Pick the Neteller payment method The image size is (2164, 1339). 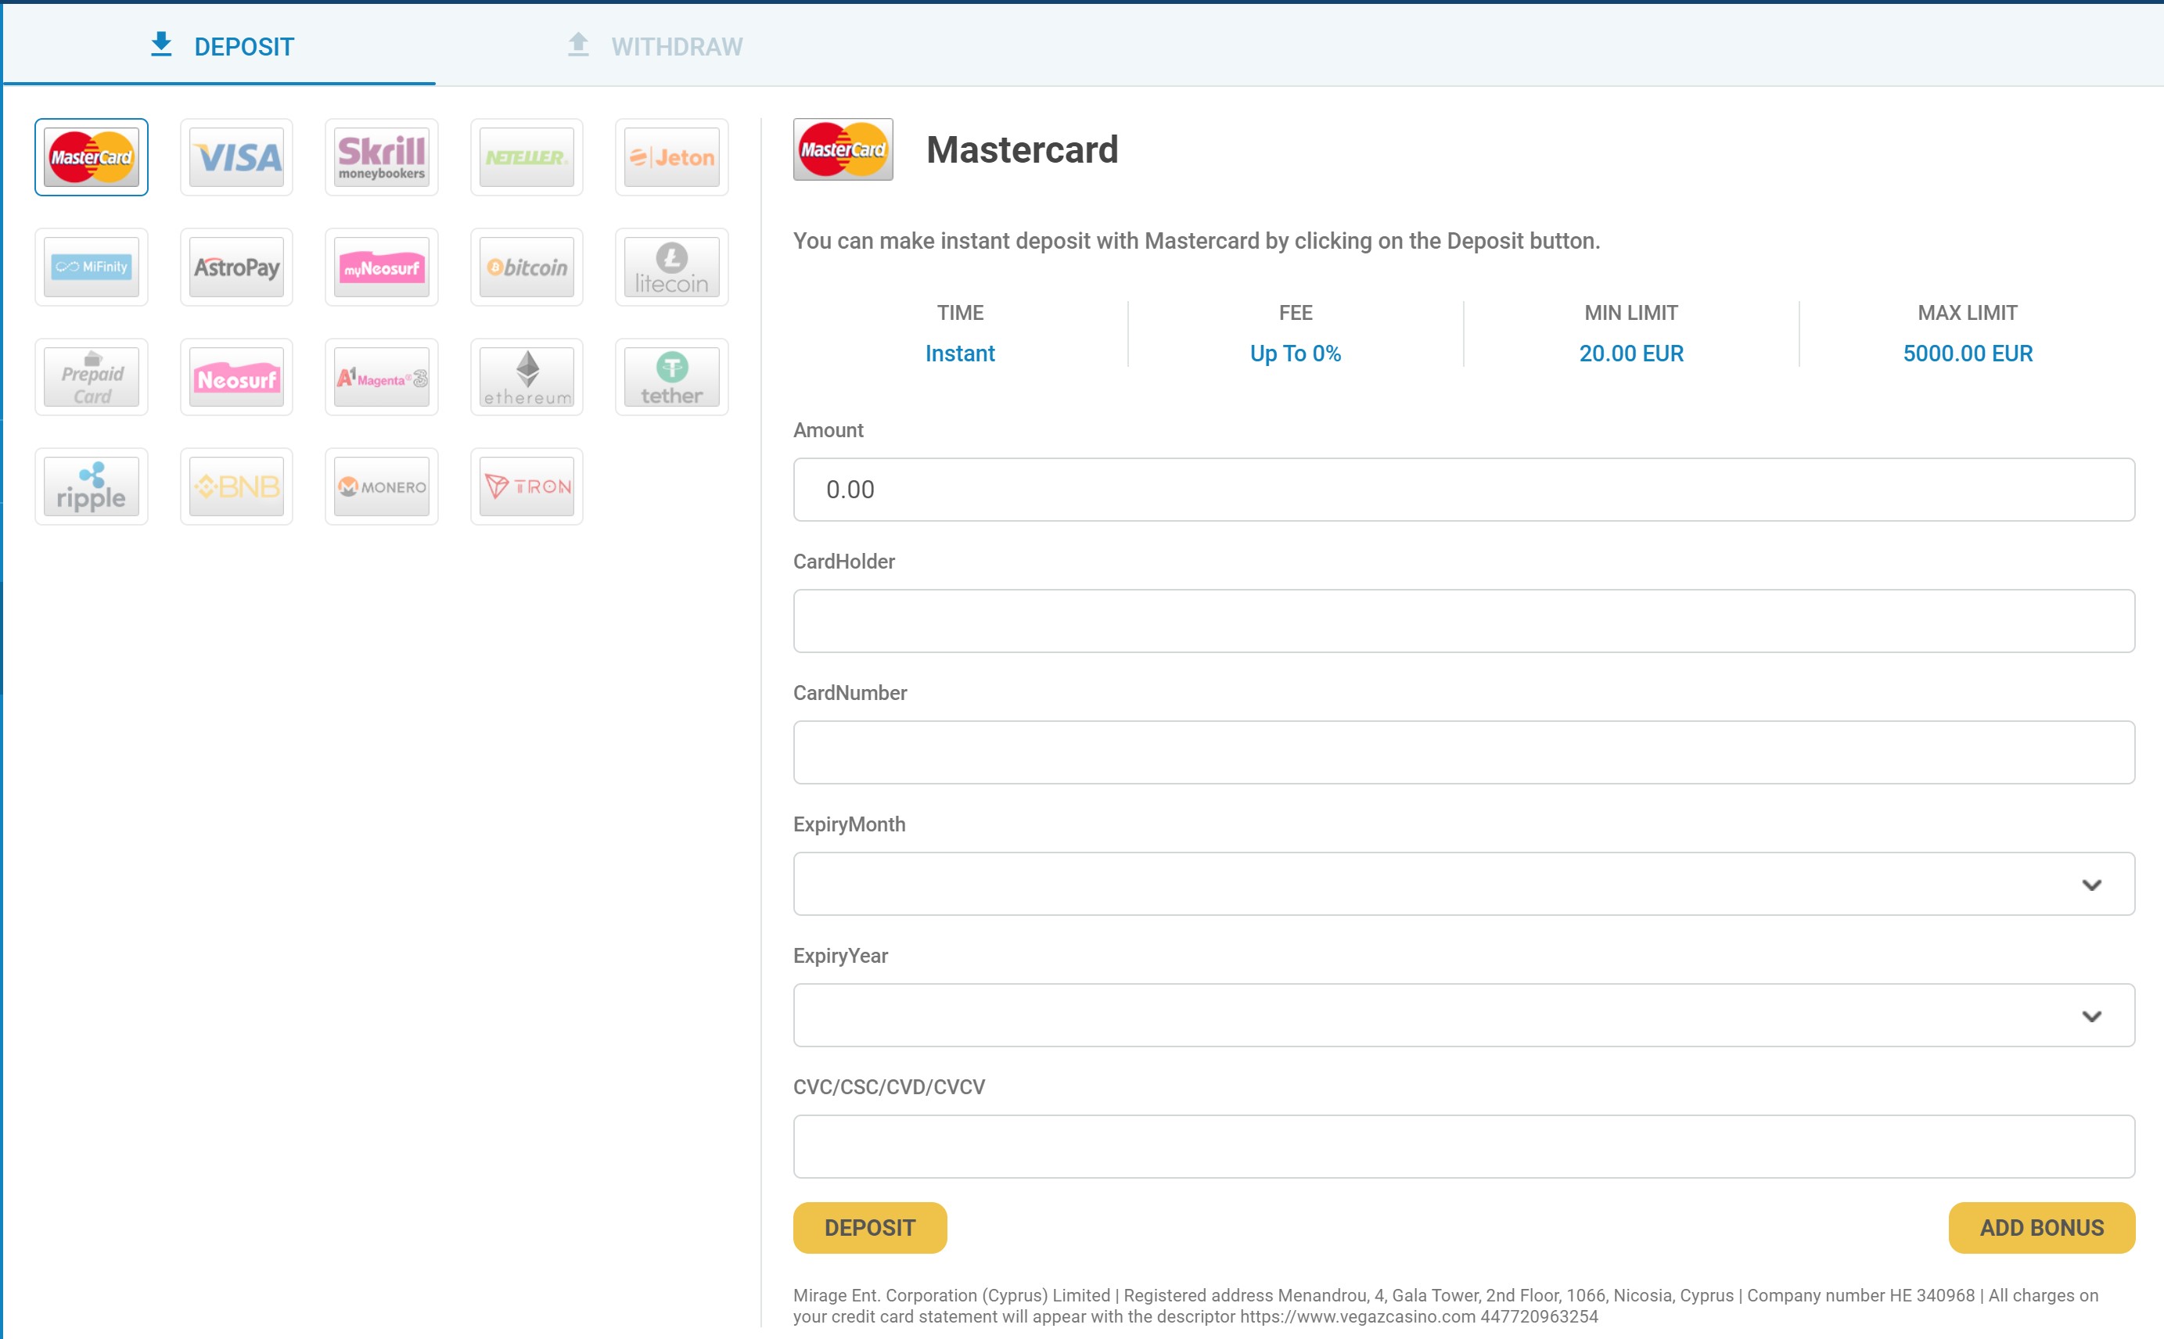tap(527, 156)
